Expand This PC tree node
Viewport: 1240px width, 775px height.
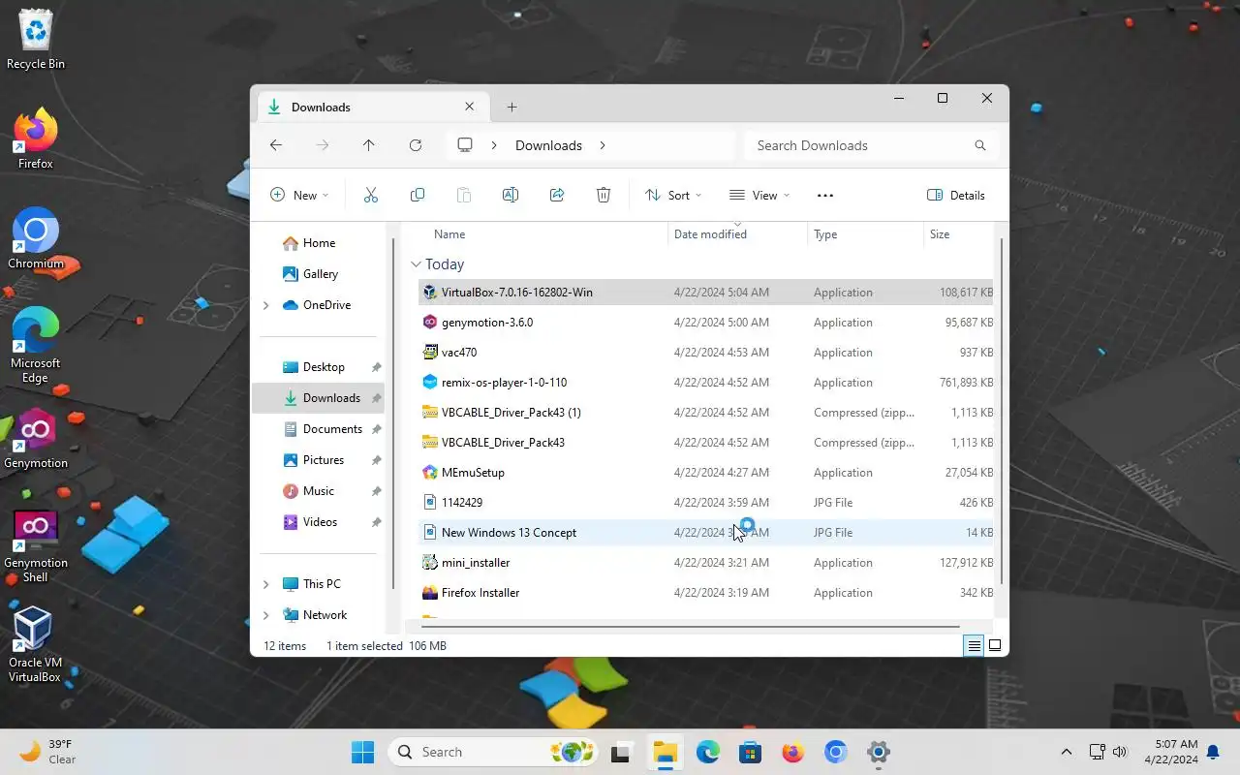tap(266, 584)
